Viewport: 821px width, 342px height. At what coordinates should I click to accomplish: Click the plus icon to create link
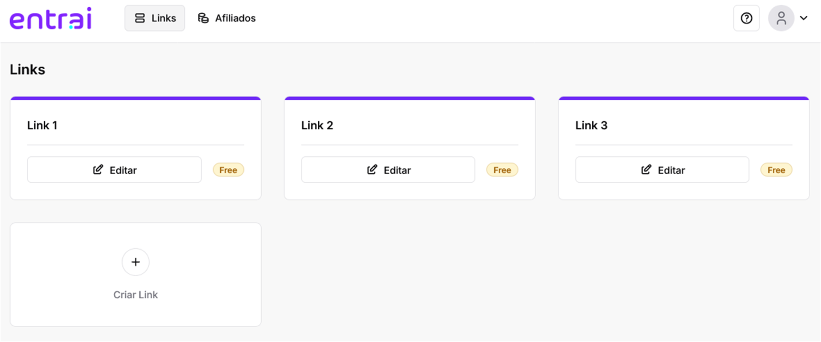click(x=136, y=262)
